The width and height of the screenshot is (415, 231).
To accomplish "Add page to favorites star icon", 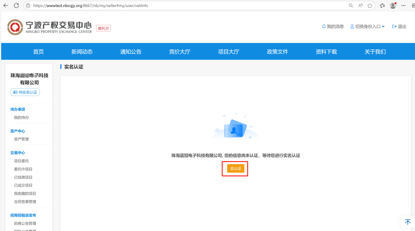I will tap(370, 6).
